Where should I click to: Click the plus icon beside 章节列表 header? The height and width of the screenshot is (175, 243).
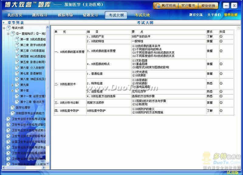tap(4, 23)
